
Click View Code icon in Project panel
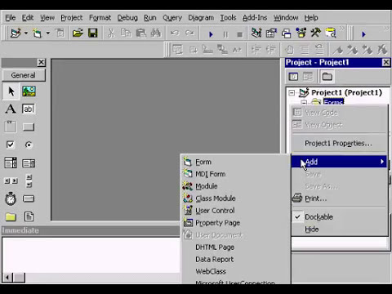coord(293,77)
